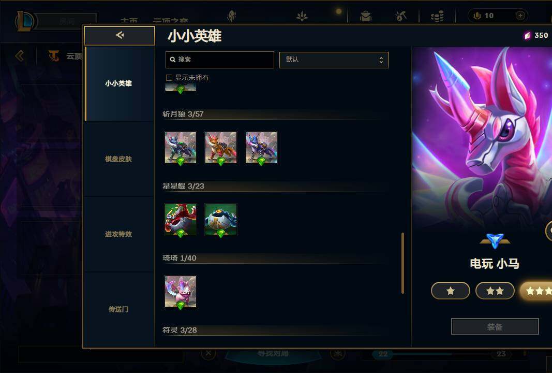Switch to the 棋盘皮肤 tab
552x373 pixels.
(118, 159)
